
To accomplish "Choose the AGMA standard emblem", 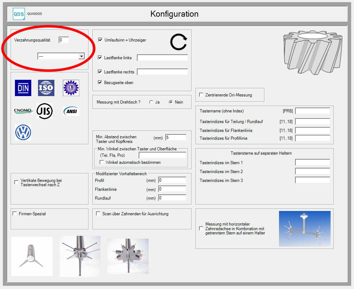I will [71, 88].
